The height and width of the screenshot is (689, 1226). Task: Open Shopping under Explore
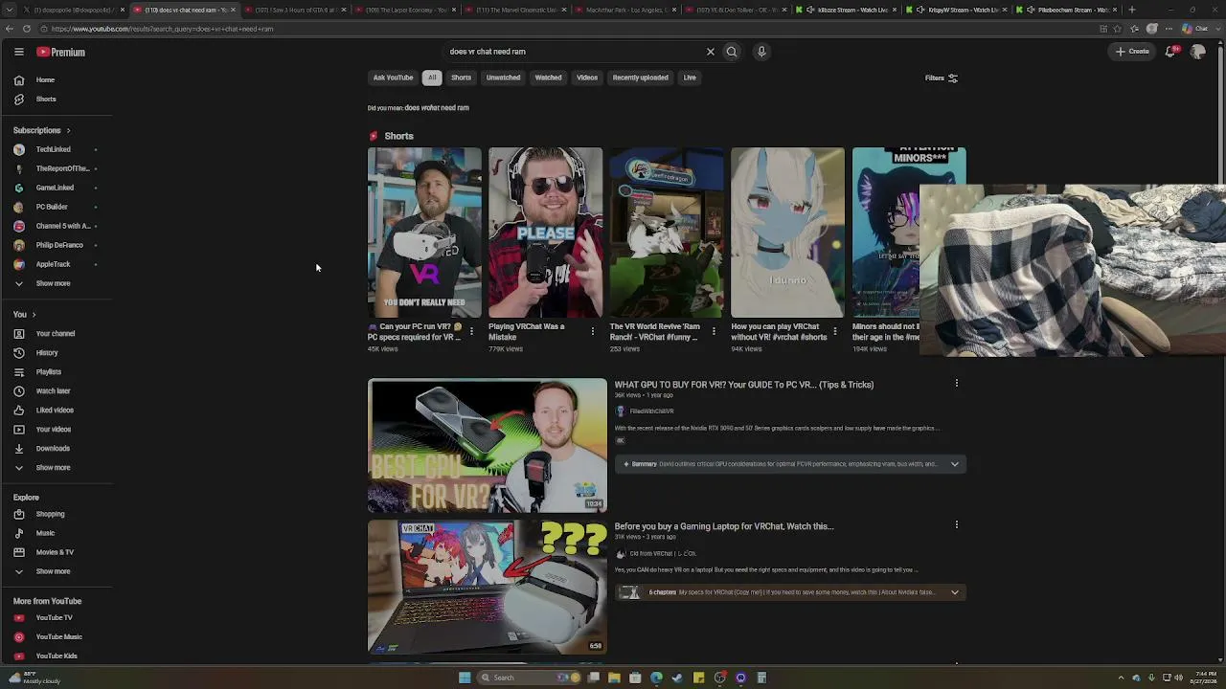coord(50,514)
